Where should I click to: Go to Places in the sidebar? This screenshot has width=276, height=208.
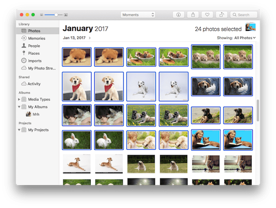coord(34,53)
